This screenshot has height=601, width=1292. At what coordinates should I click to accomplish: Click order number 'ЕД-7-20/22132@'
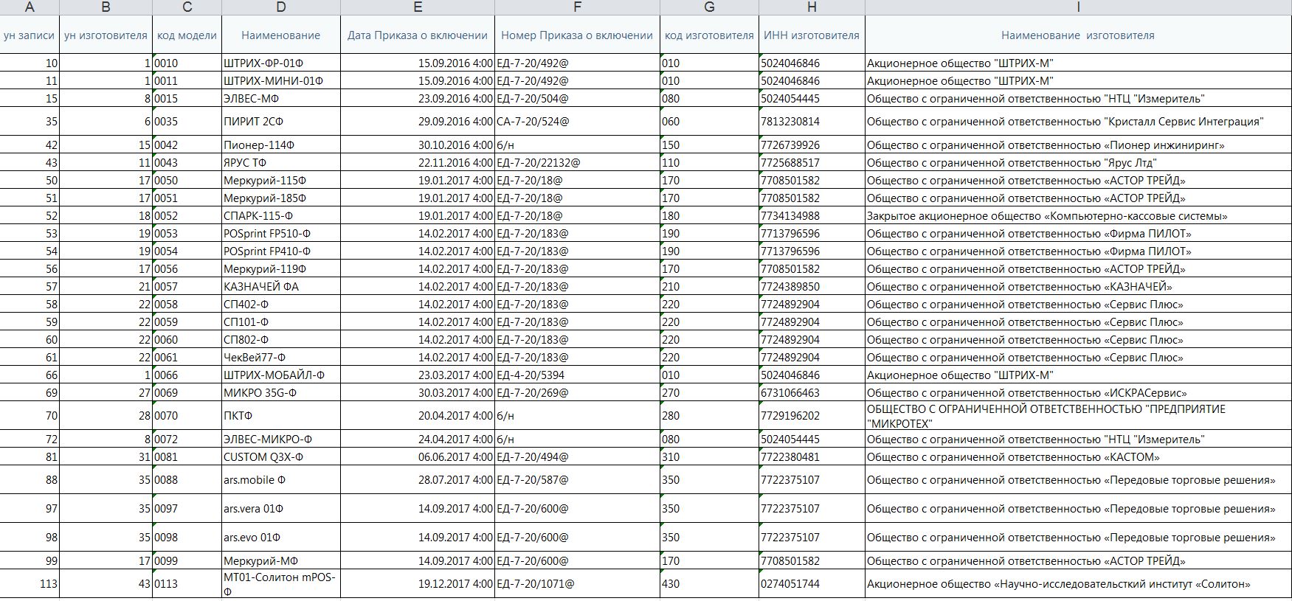coord(577,162)
